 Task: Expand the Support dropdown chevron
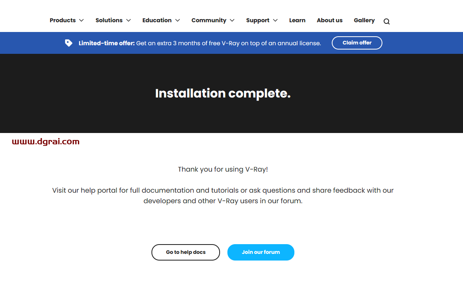pos(275,20)
